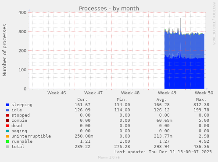Click runnable average value 1.27

[x=164, y=141]
